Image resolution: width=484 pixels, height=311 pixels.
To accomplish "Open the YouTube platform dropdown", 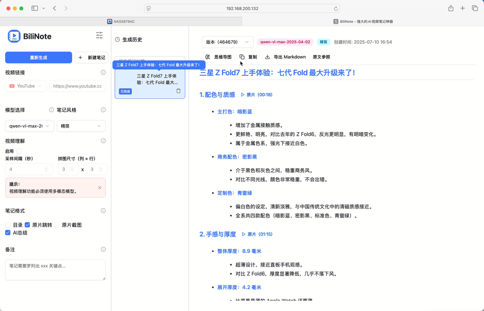I will 26,86.
